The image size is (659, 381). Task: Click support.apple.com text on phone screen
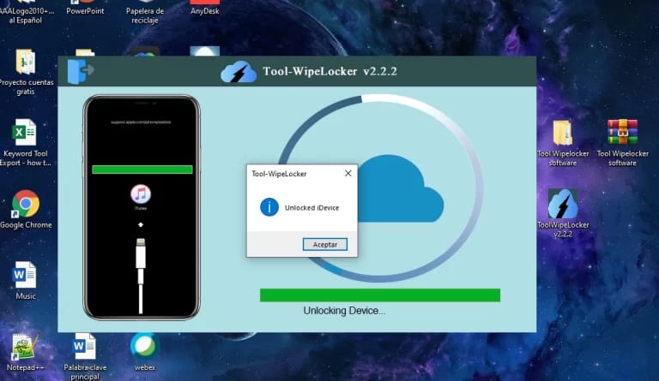141,122
